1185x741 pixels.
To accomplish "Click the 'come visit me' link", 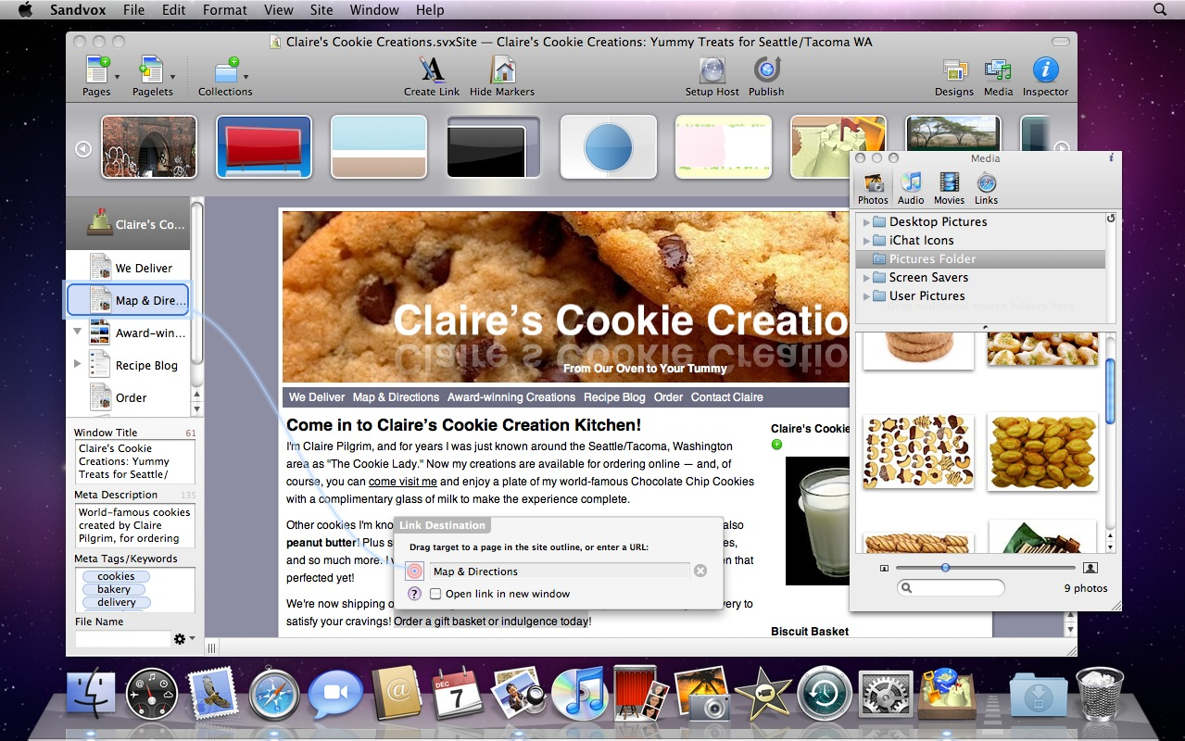I will click(x=402, y=482).
